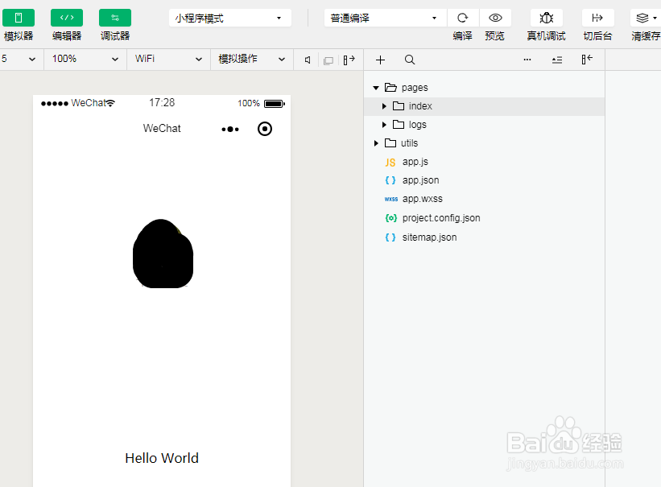Start remote device debugging (真机调试)

[x=547, y=18]
